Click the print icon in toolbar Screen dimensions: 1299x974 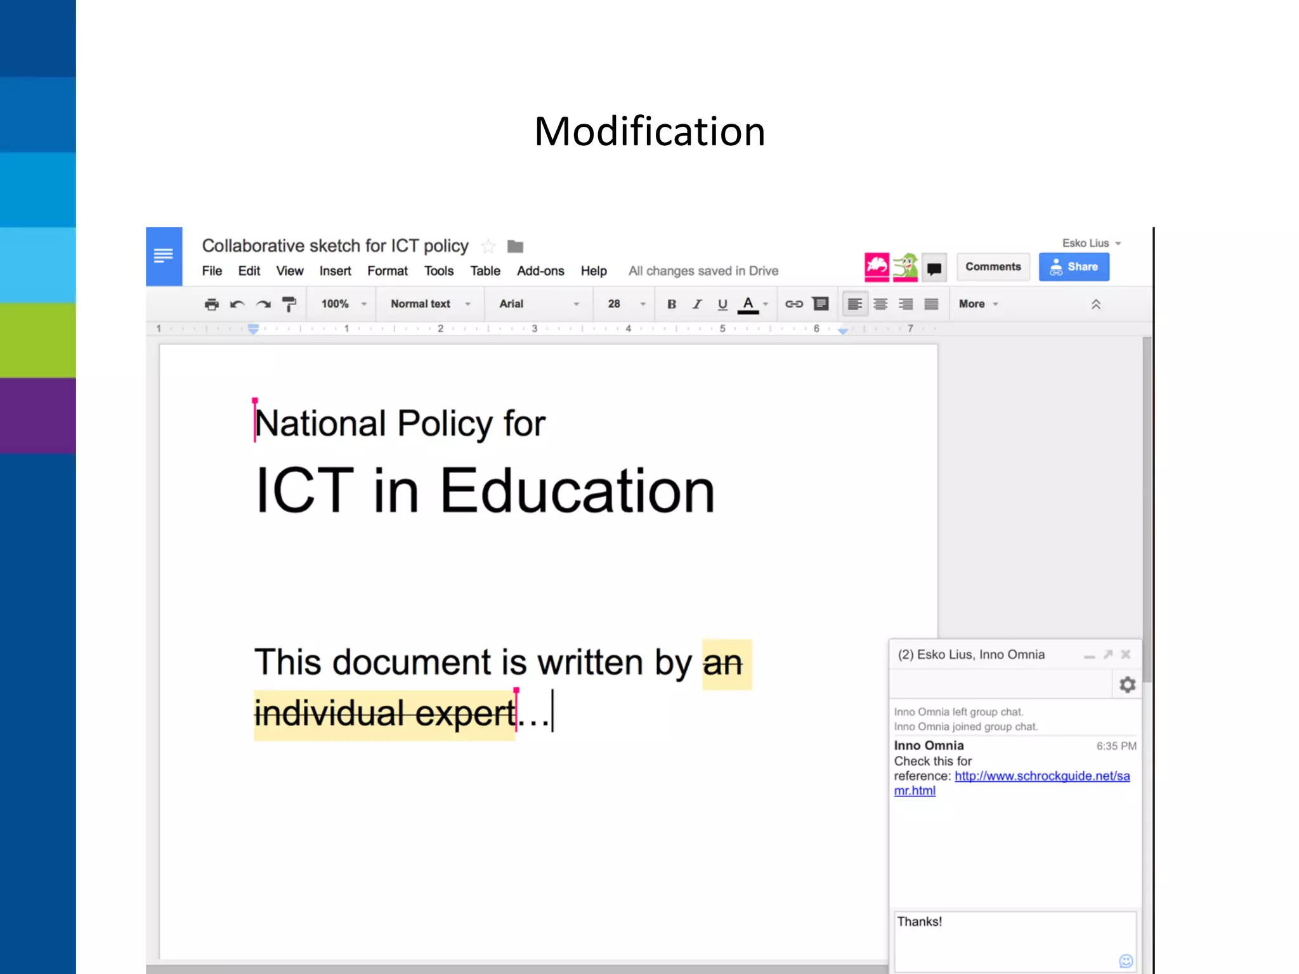[x=211, y=304]
